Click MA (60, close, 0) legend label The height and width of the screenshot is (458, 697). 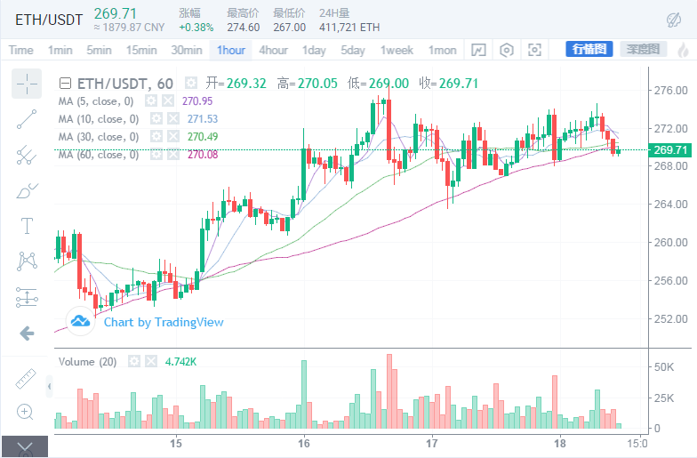click(99, 155)
